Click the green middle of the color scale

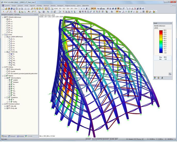click(161, 42)
